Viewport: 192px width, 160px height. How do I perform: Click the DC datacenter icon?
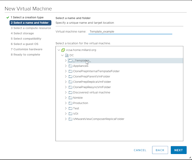(x=67, y=55)
